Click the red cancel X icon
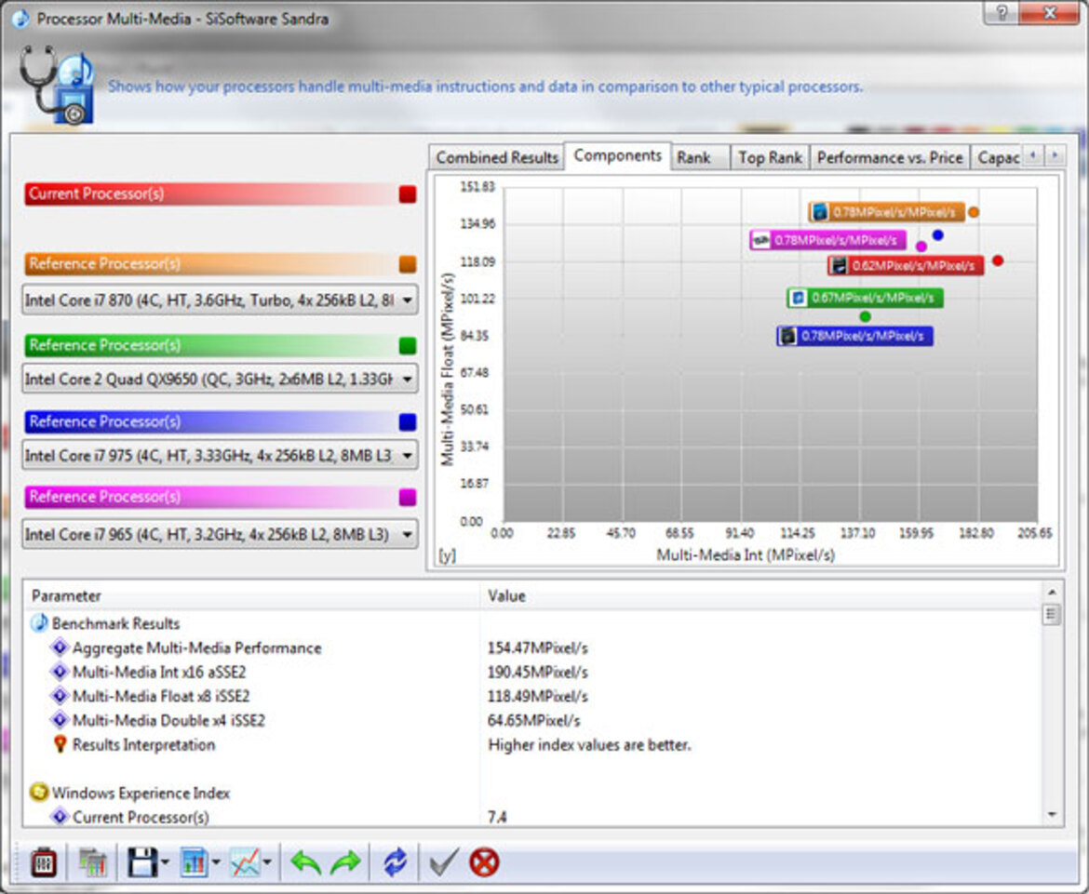 (x=484, y=862)
